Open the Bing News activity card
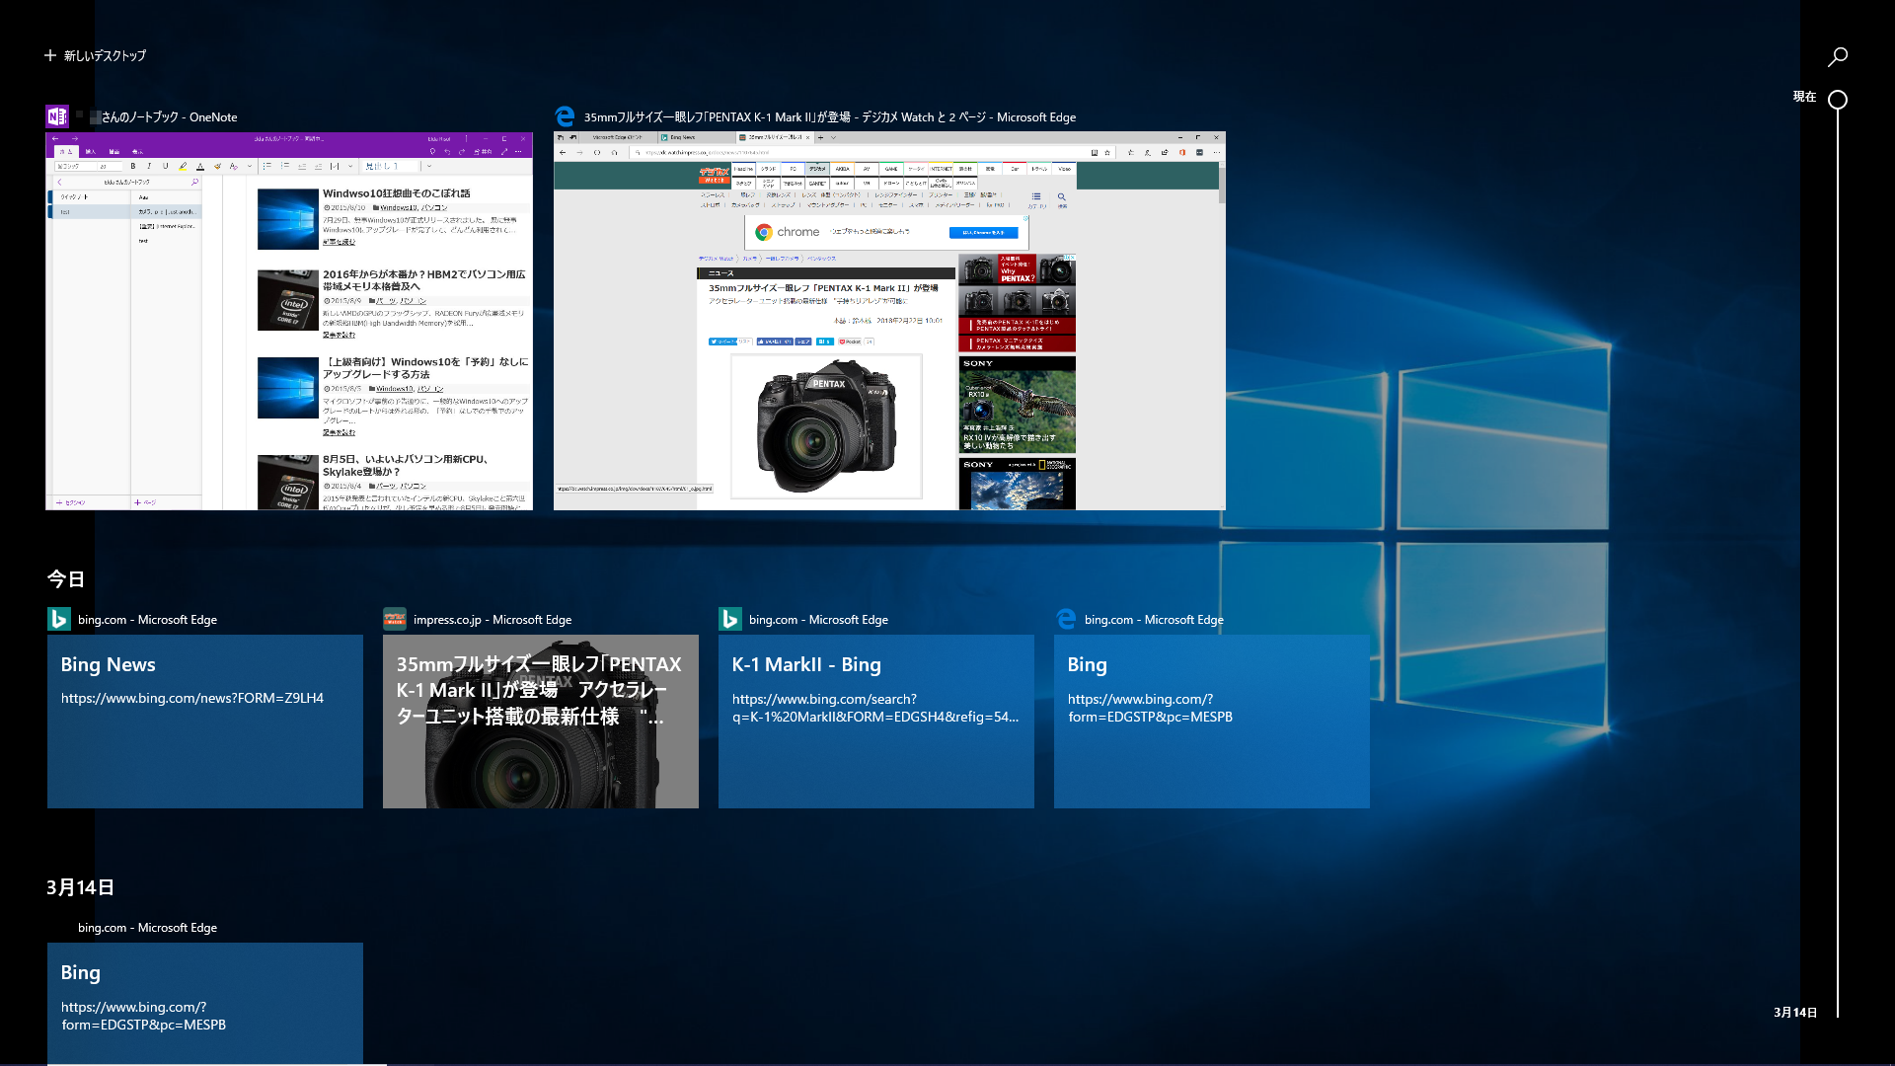The height and width of the screenshot is (1066, 1895). (x=205, y=722)
